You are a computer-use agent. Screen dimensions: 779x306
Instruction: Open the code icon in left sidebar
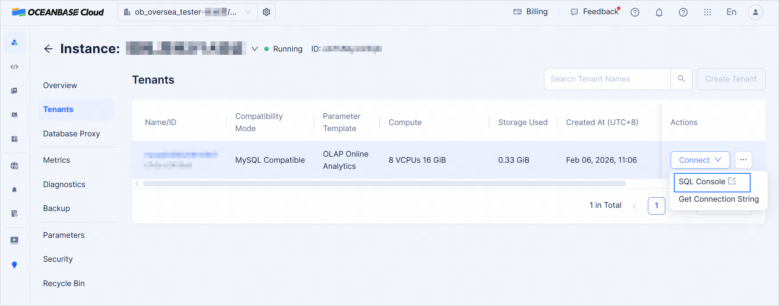tap(15, 67)
